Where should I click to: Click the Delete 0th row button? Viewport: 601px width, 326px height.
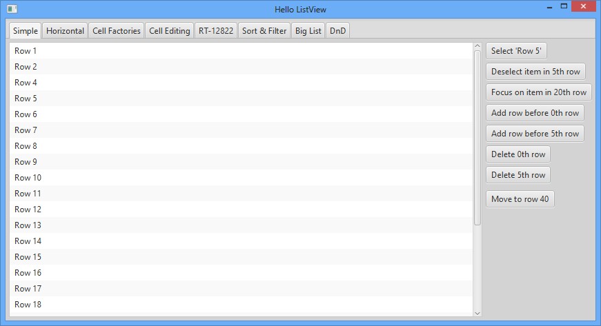[518, 154]
